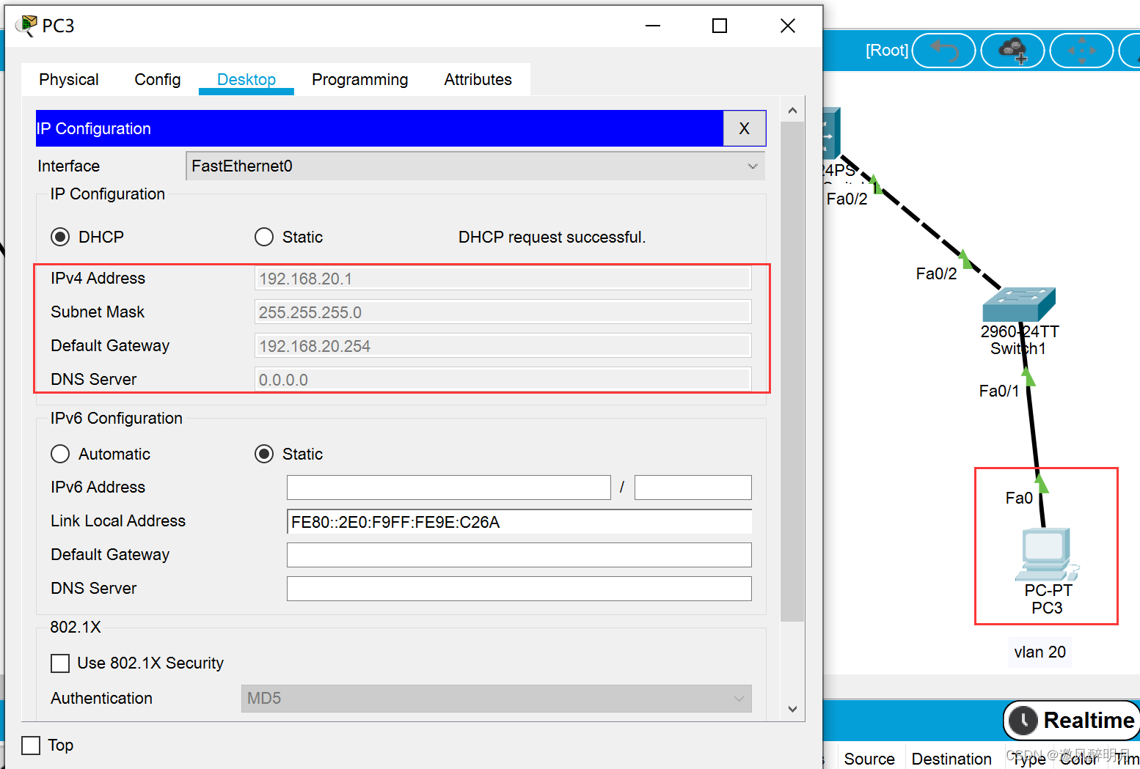Click the IPv4 DNS Server field
Screen dimensions: 1140x769
[x=503, y=380]
